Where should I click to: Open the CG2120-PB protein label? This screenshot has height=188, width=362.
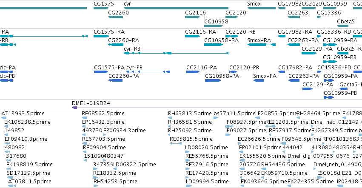pos(244,68)
